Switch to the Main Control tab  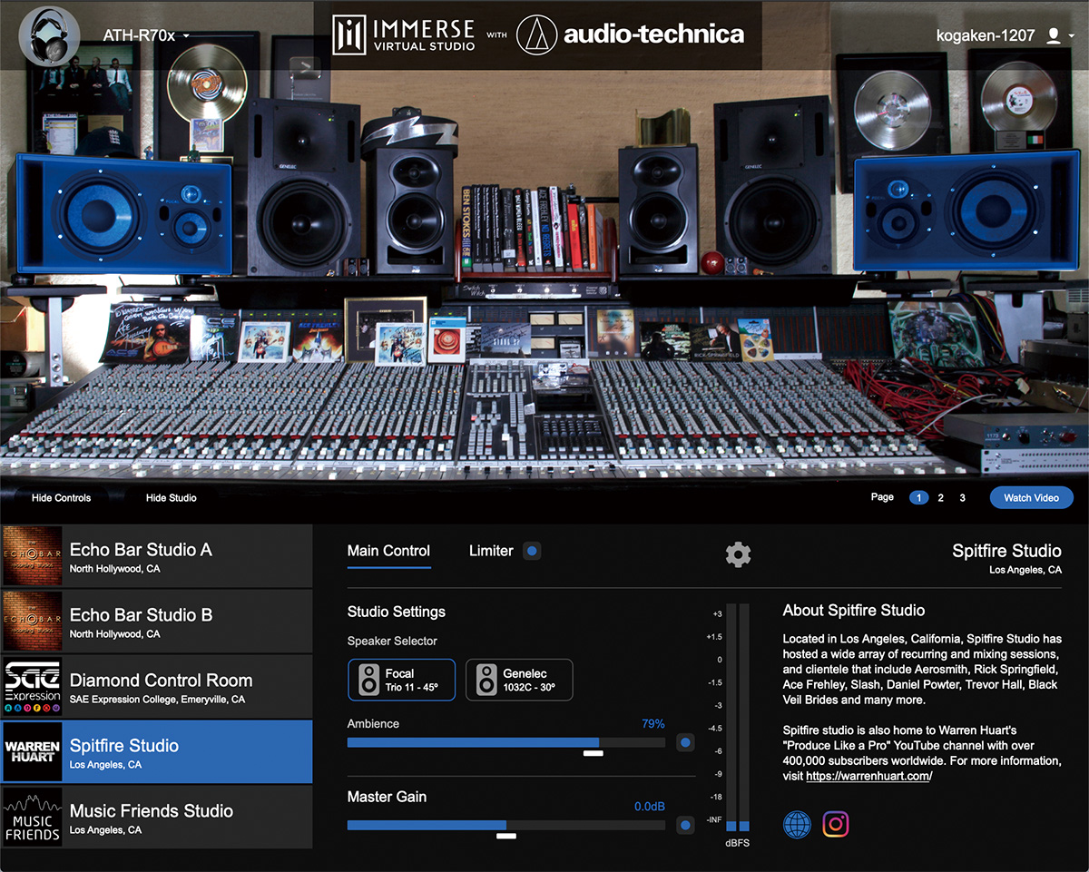click(388, 551)
